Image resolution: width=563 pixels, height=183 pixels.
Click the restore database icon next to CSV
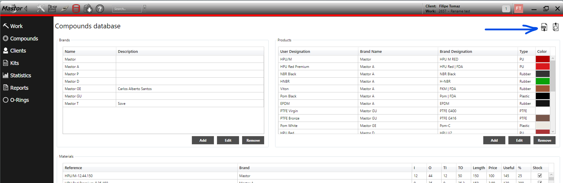(556, 27)
